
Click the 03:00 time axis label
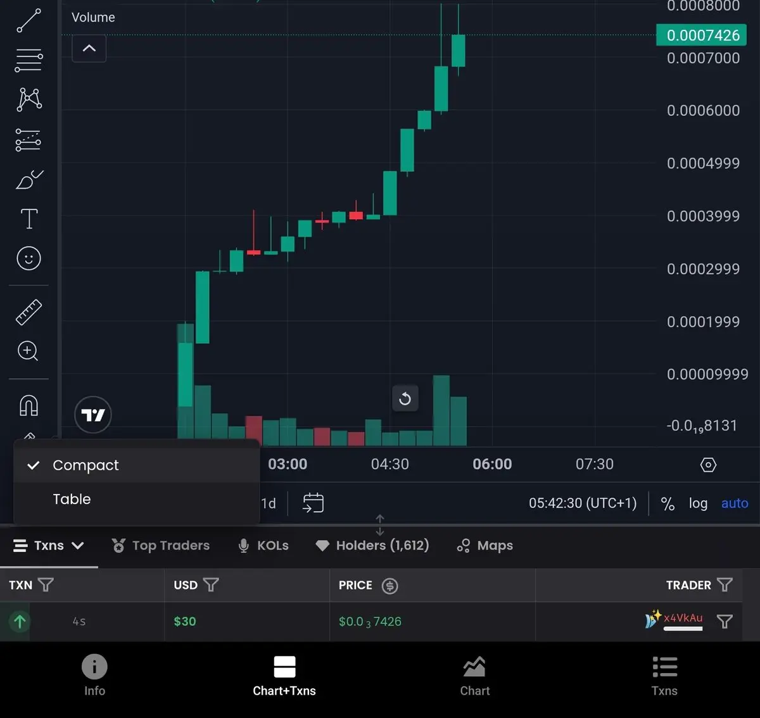288,464
